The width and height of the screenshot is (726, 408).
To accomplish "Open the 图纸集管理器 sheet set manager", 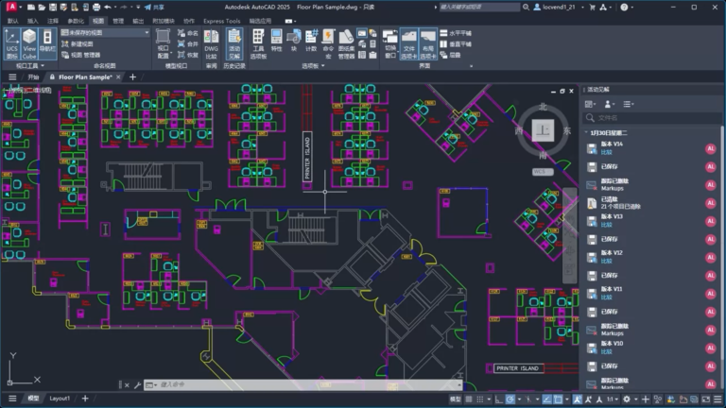I will [346, 44].
